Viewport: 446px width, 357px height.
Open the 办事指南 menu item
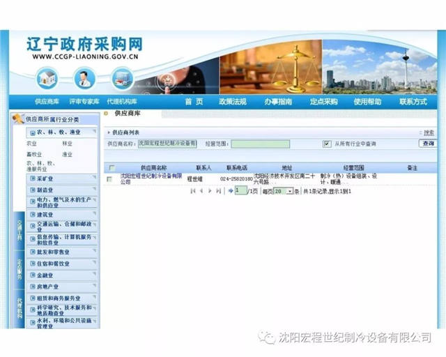(278, 102)
